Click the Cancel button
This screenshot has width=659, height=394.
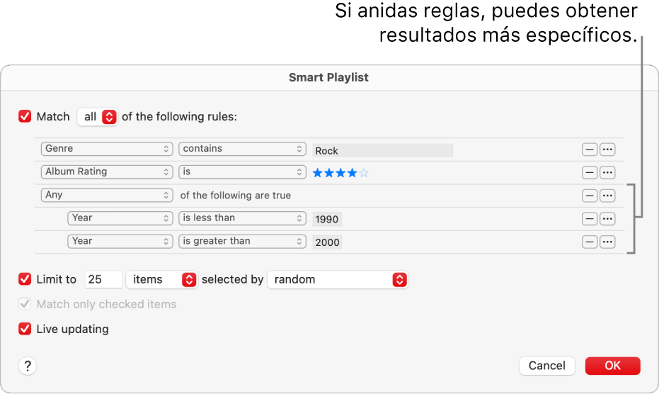point(546,366)
